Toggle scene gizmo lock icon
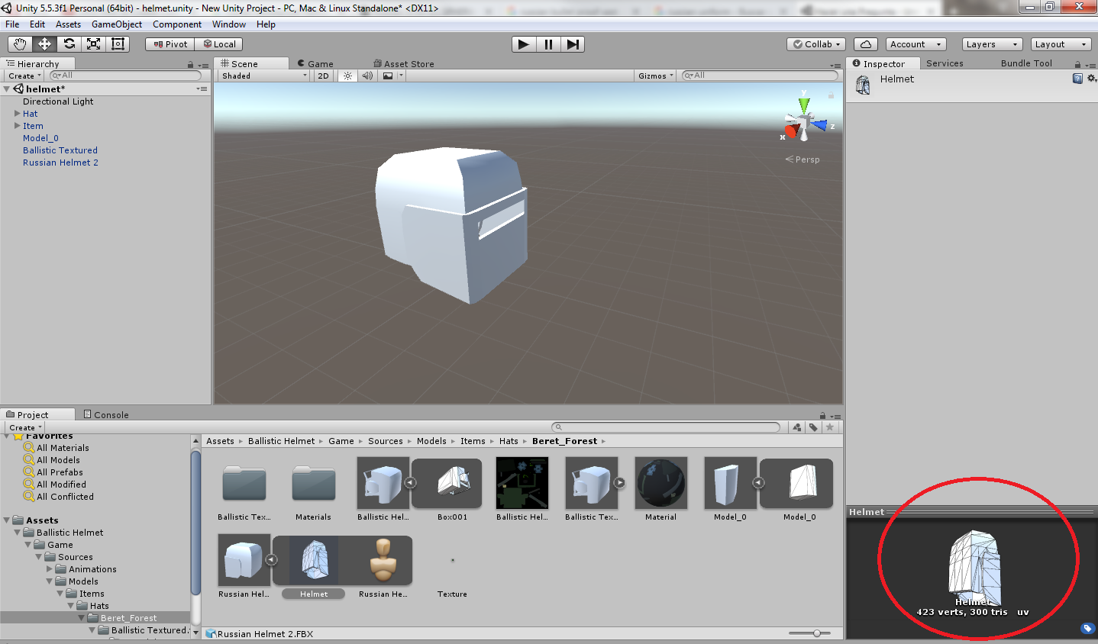 point(831,95)
